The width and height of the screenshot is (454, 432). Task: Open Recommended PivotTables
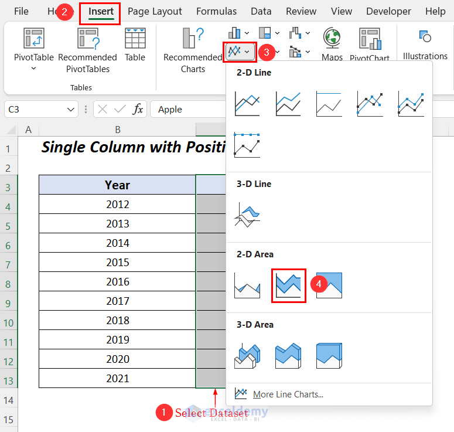tap(88, 50)
